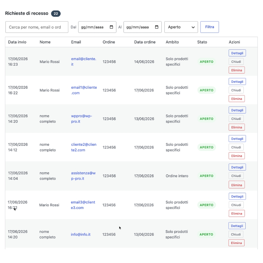
Task: Click the Filtra button
Action: pos(210,27)
